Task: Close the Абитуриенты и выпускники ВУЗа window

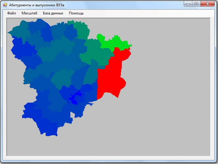Action: point(207,4)
